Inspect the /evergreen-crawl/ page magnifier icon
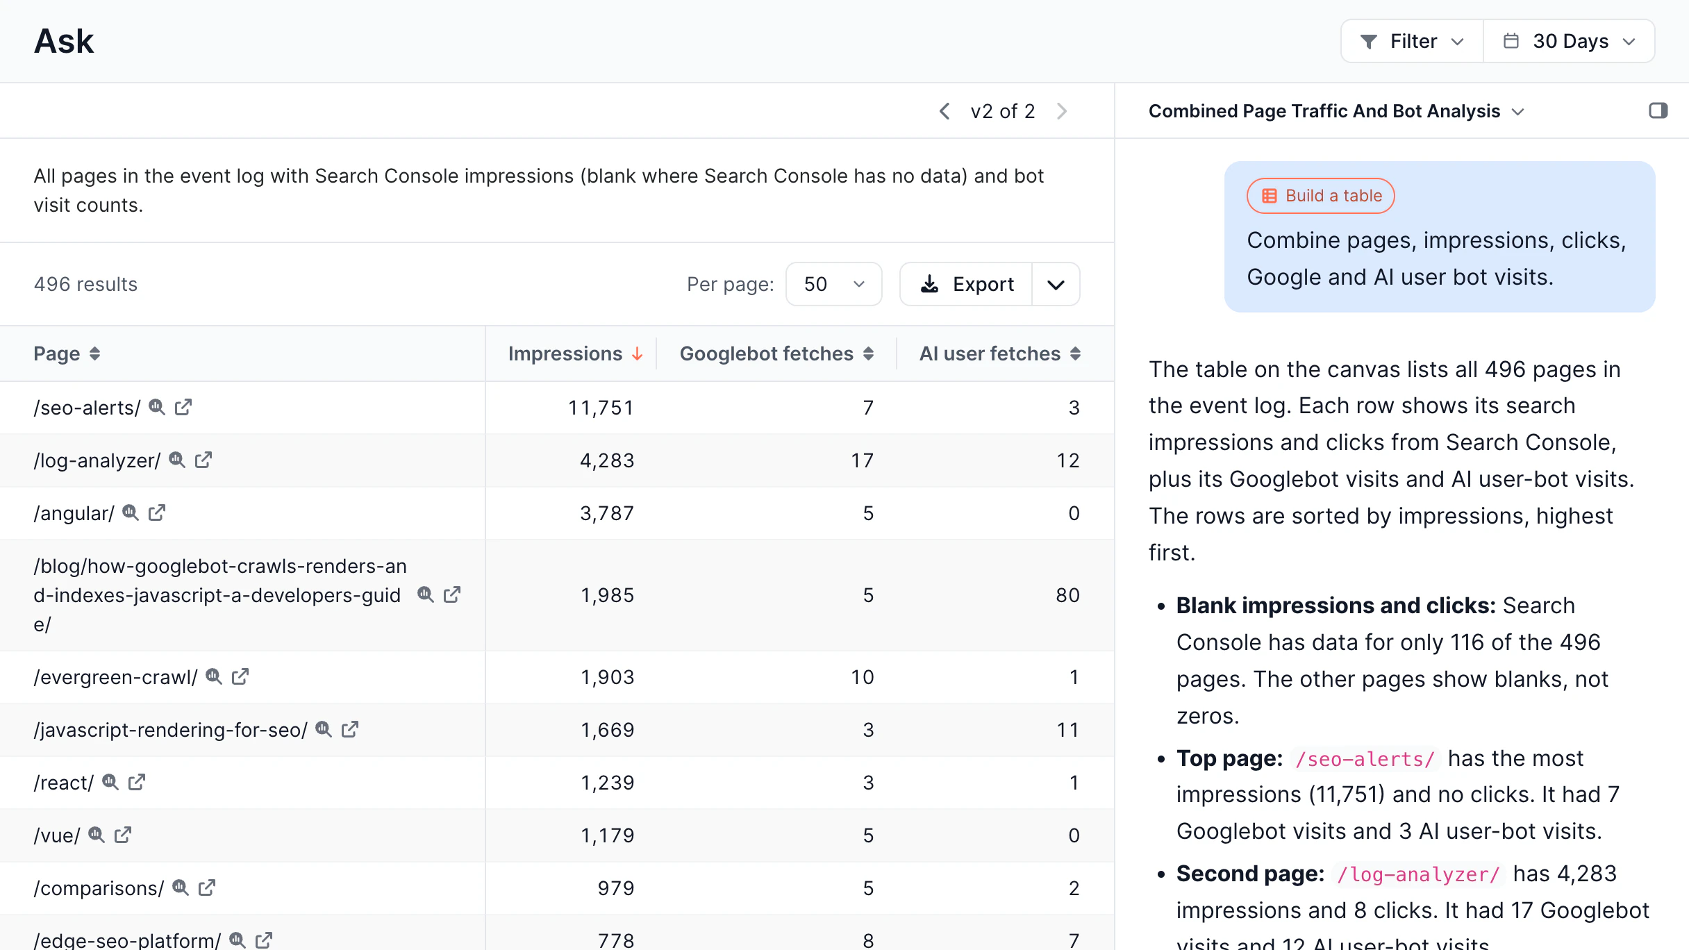The width and height of the screenshot is (1689, 950). coord(214,676)
